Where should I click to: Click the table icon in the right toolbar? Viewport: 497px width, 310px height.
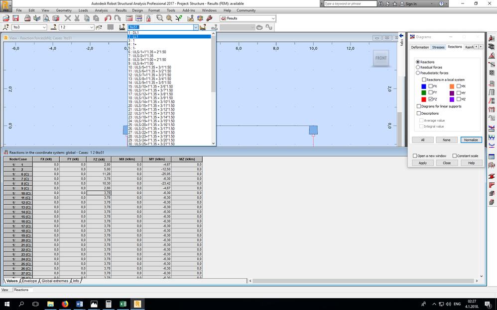(x=492, y=156)
